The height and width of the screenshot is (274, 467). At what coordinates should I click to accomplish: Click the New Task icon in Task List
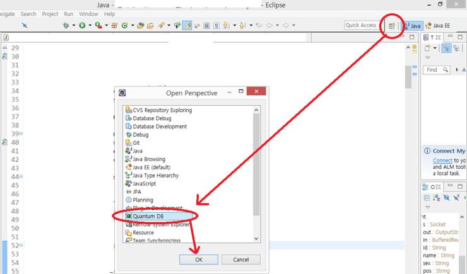pyautogui.click(x=427, y=48)
